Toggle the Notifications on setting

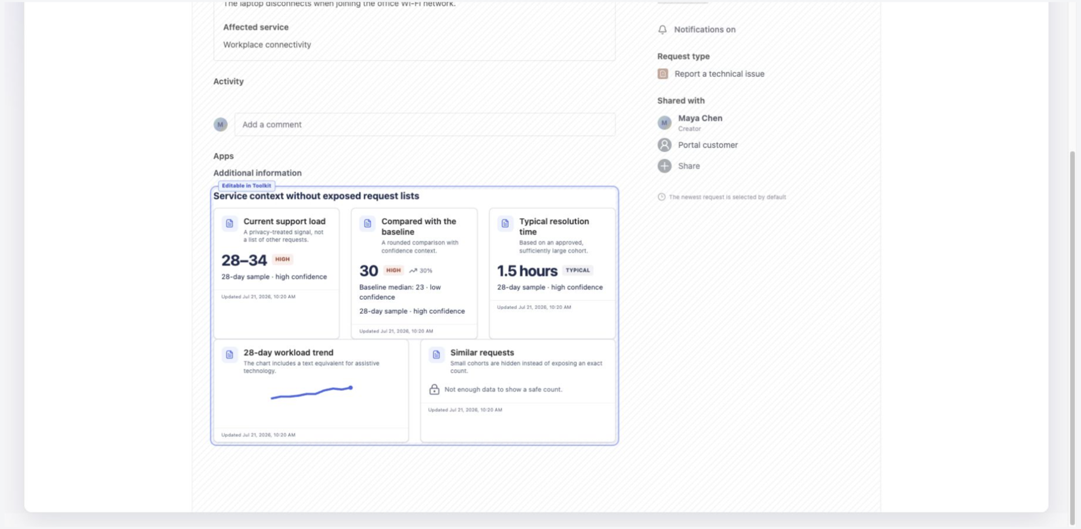pos(697,29)
